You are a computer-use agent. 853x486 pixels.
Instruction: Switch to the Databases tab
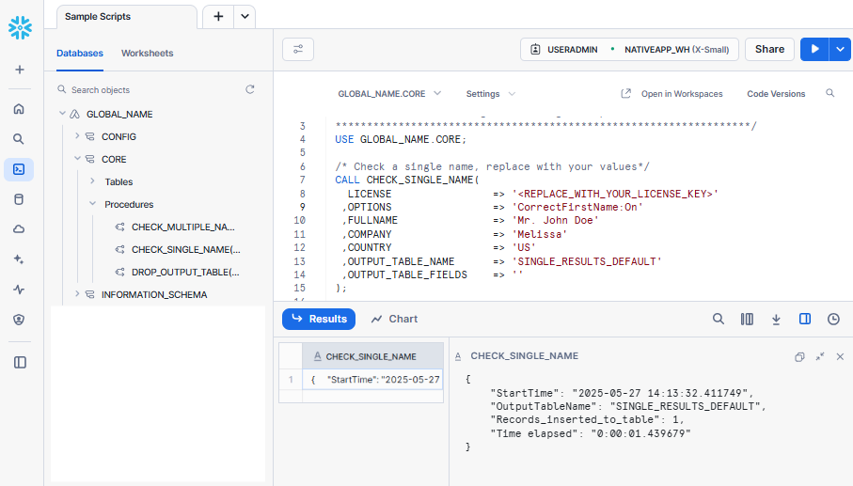[79, 54]
